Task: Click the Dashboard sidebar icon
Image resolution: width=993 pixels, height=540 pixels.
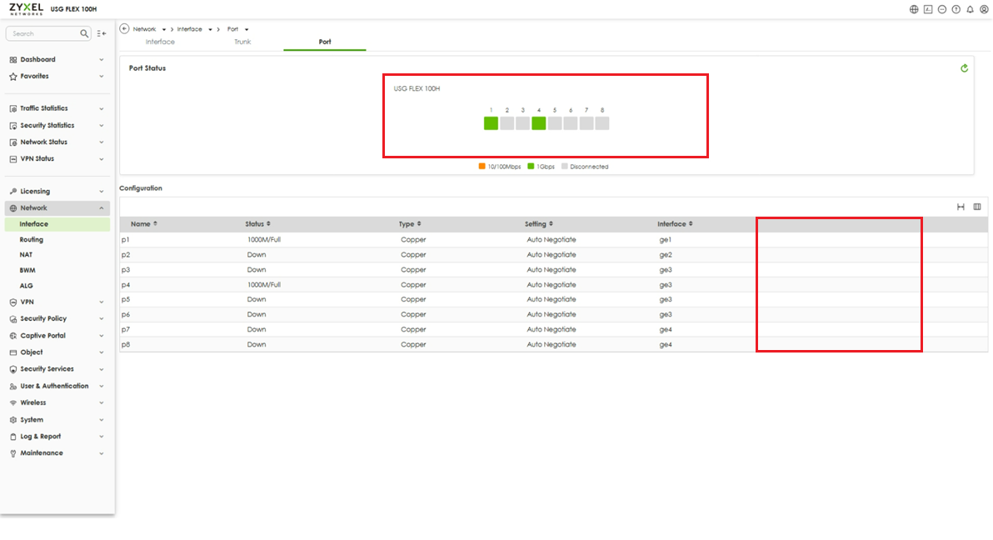Action: click(13, 59)
